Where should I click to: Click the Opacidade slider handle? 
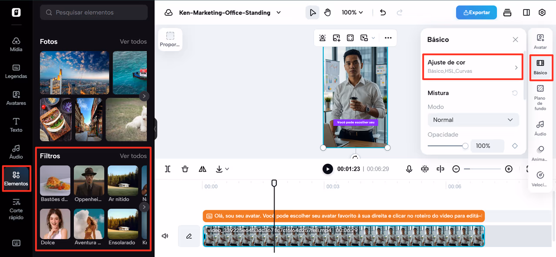[x=465, y=146]
